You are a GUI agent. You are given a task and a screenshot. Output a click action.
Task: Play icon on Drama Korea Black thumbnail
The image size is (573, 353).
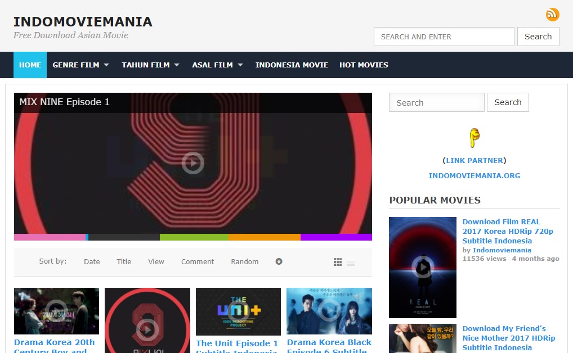click(329, 311)
